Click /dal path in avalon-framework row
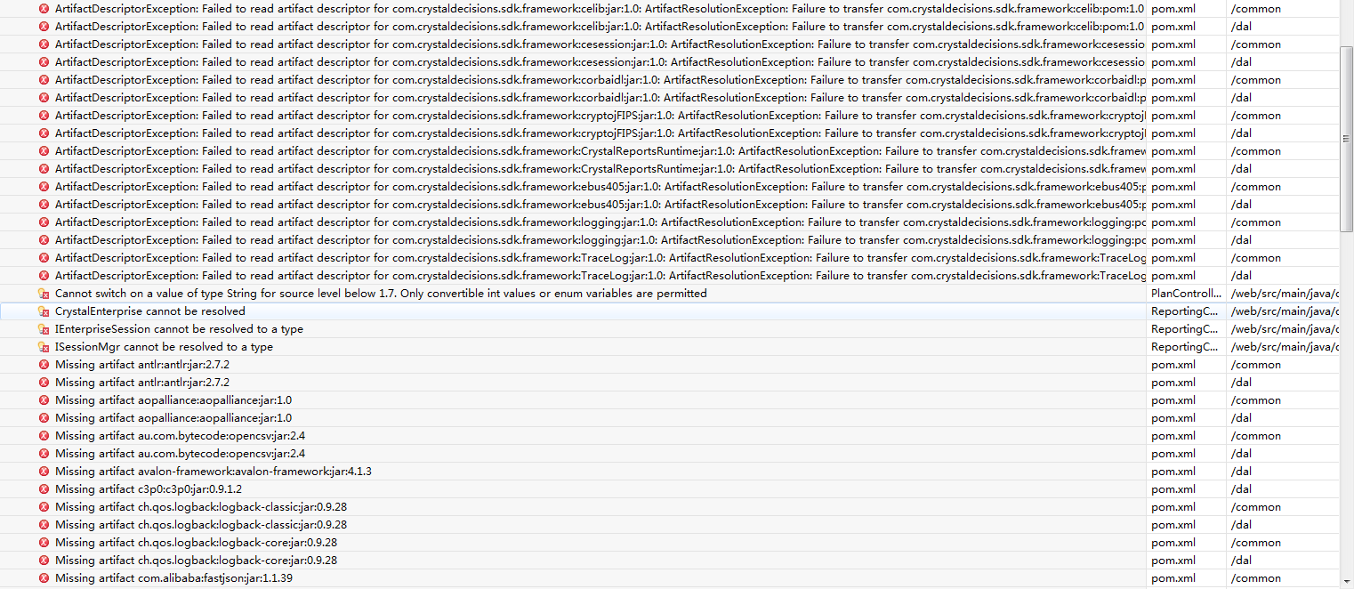The image size is (1354, 589). point(1241,472)
